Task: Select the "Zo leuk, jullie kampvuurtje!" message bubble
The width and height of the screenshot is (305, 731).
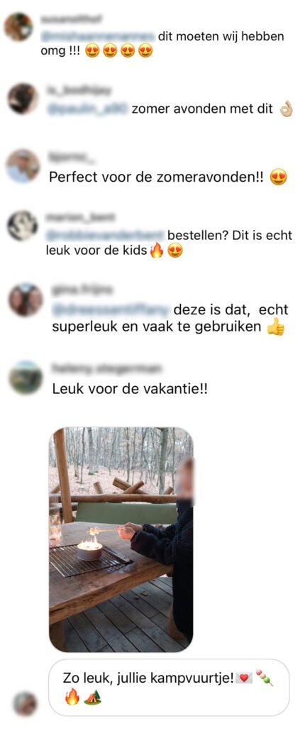Action: (169, 687)
